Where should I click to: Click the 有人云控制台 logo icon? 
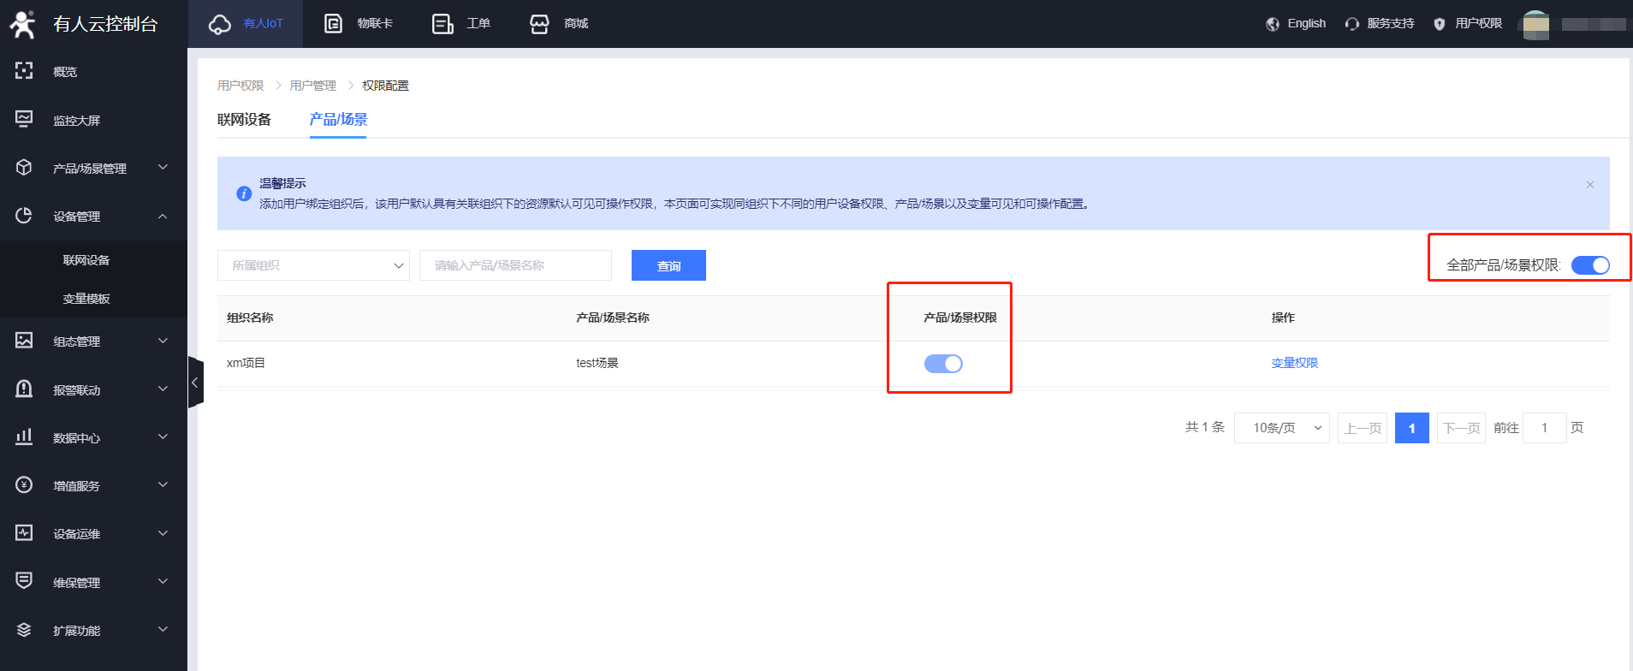(x=23, y=24)
